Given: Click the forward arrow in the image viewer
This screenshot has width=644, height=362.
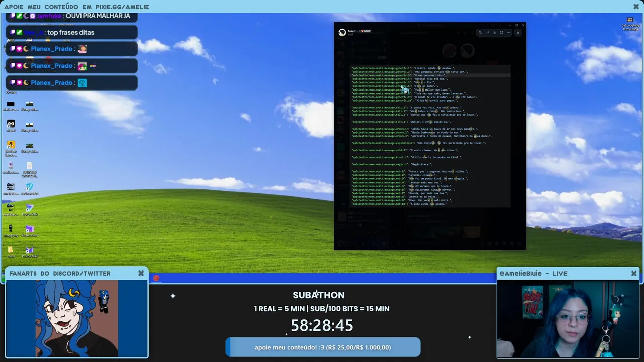Looking at the screenshot, I should 487,33.
